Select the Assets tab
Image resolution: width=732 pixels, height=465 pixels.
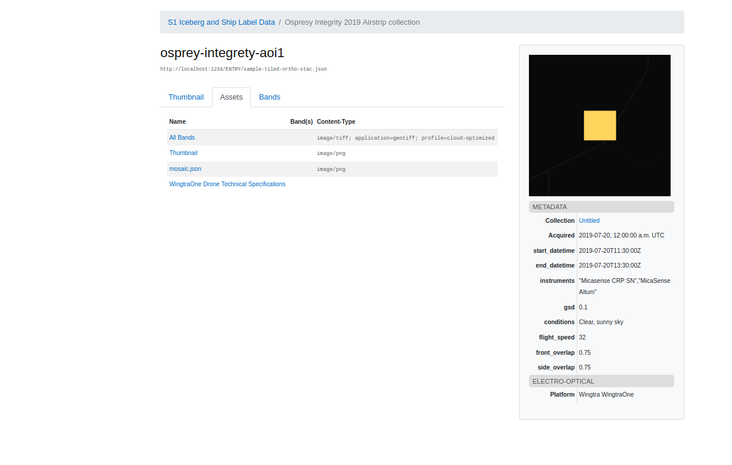coord(231,97)
